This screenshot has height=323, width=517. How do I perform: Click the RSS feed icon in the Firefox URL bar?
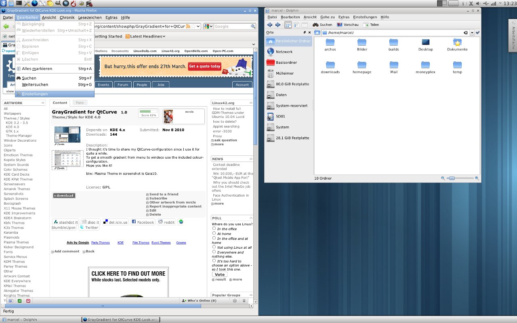click(188, 26)
